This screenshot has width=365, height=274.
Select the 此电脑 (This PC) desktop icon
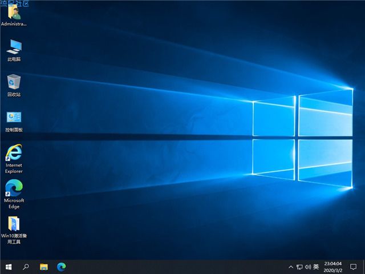coord(14,47)
